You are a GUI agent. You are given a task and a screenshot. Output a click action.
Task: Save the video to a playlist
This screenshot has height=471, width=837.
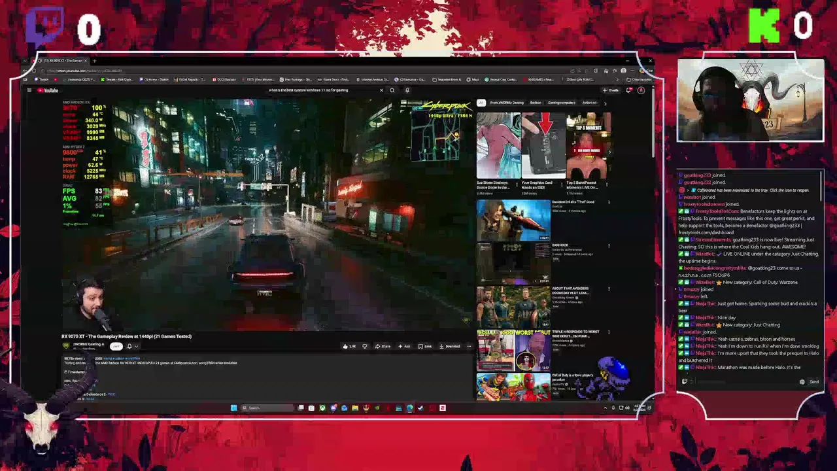tap(426, 346)
